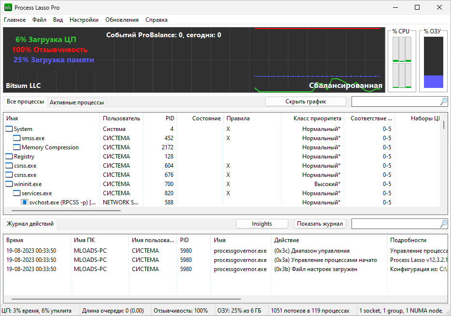The width and height of the screenshot is (451, 316).
Task: Click the svchost.exe blue process icon
Action: tap(25, 202)
